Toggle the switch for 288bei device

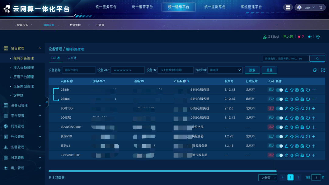279,99
